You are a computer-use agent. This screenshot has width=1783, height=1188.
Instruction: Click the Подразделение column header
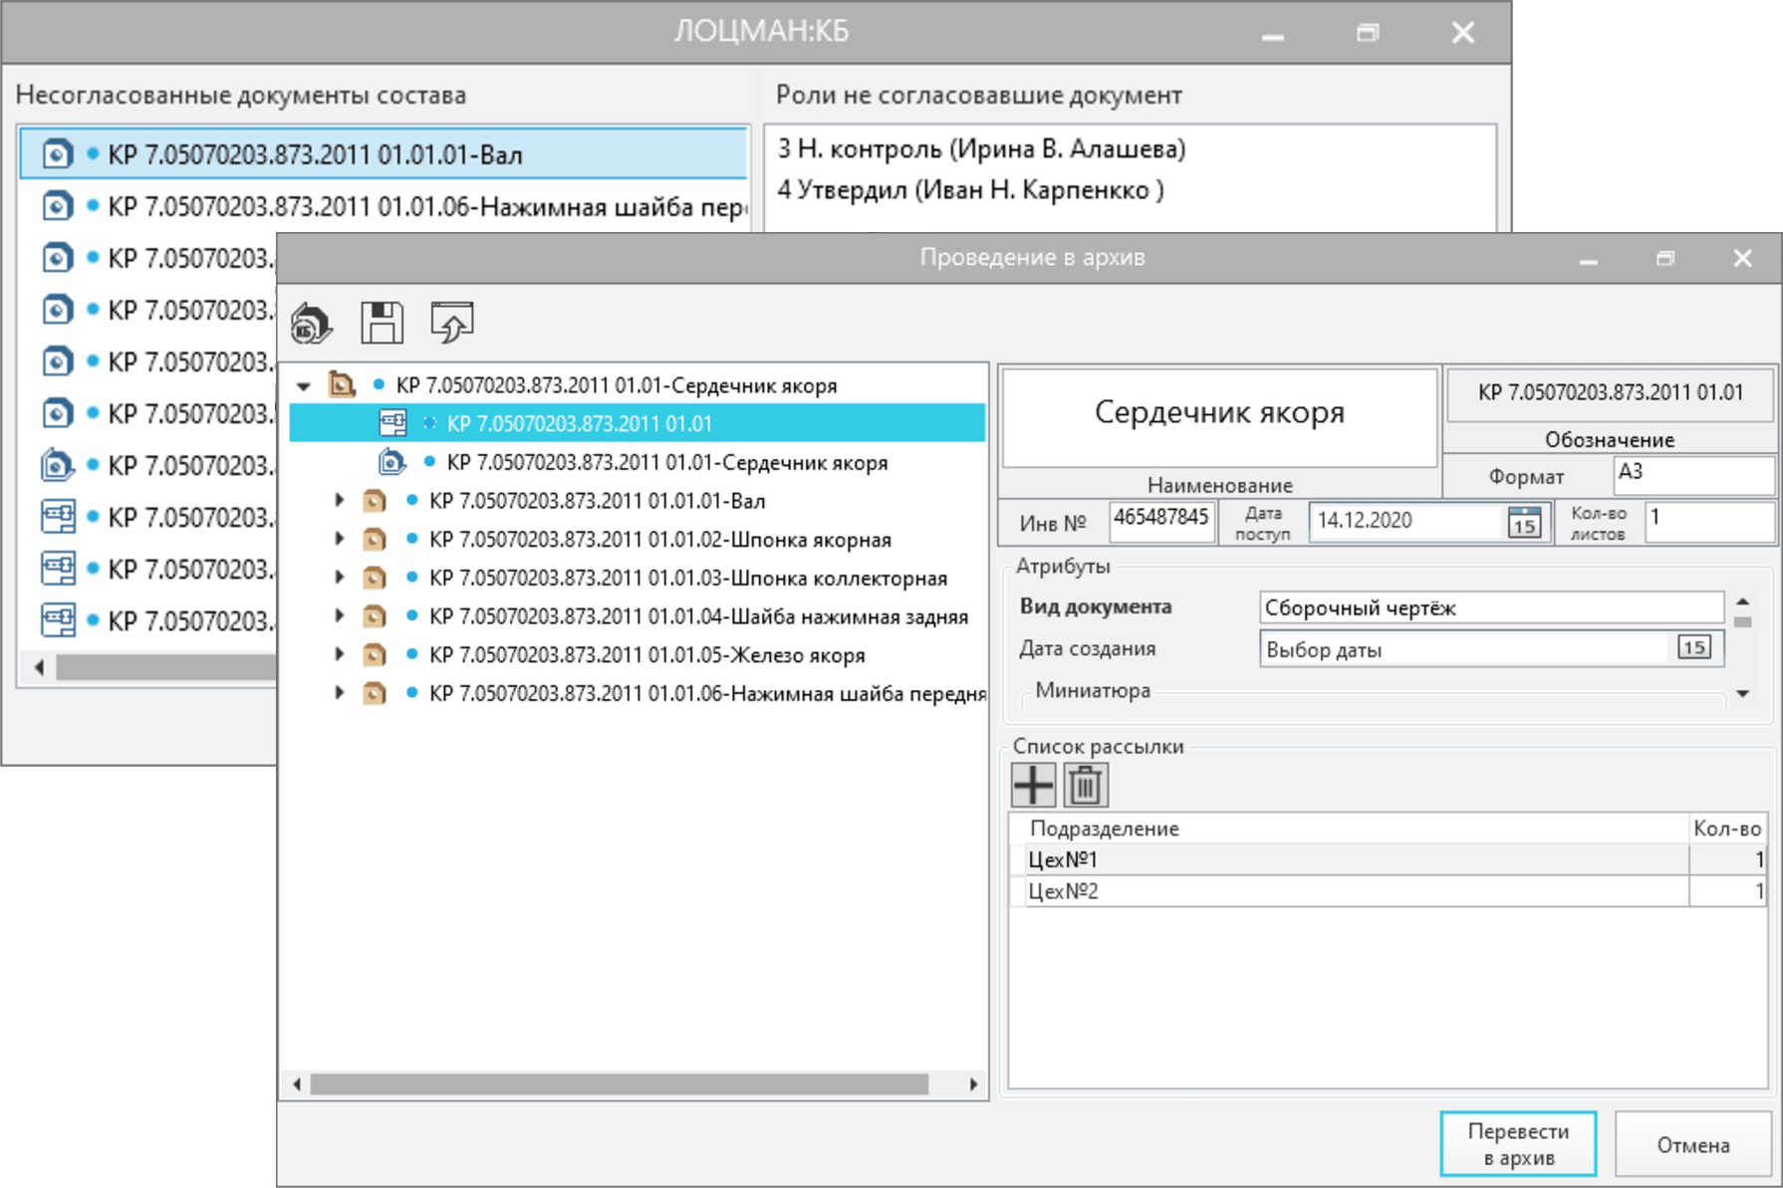1351,829
